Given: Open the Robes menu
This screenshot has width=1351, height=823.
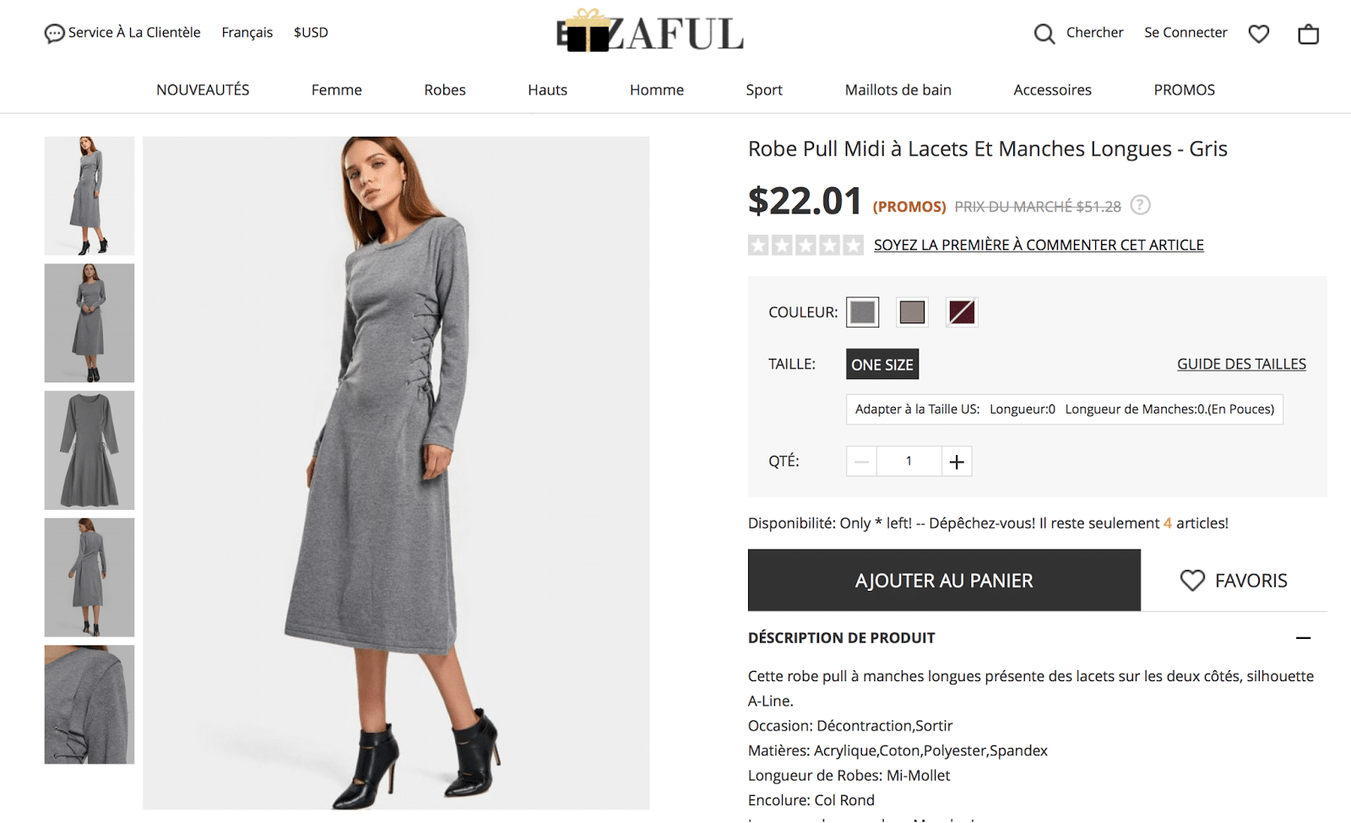Looking at the screenshot, I should 445,90.
